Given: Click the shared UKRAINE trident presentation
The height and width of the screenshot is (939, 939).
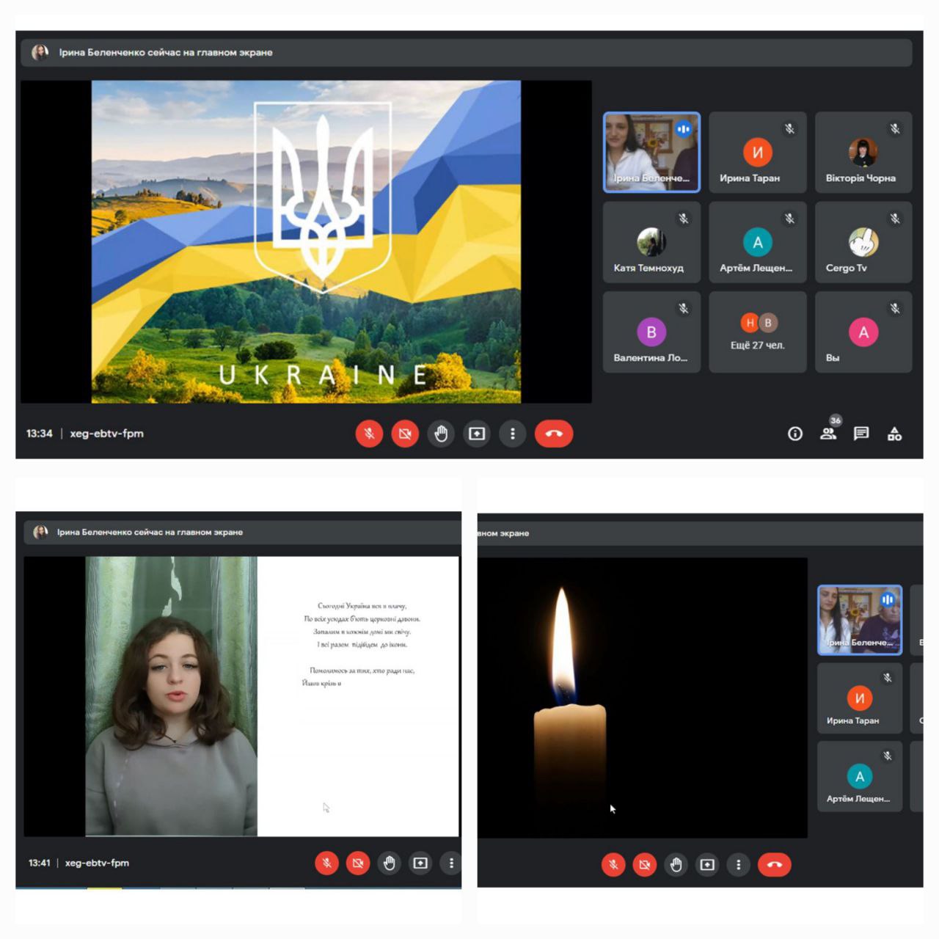Looking at the screenshot, I should pyautogui.click(x=306, y=241).
